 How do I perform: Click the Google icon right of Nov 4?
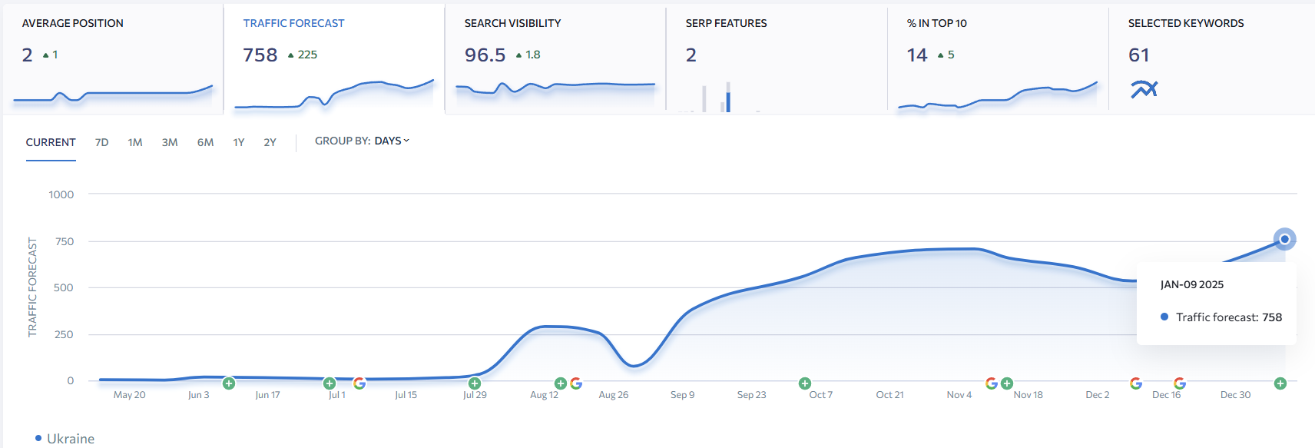coord(991,383)
